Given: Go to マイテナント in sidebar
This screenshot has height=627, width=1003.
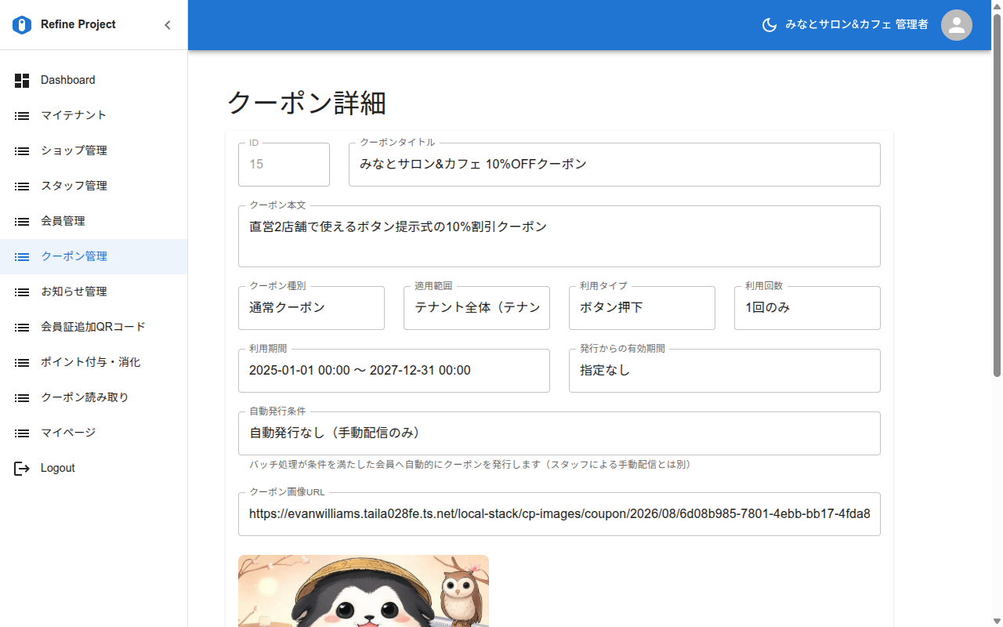Looking at the screenshot, I should pos(94,115).
